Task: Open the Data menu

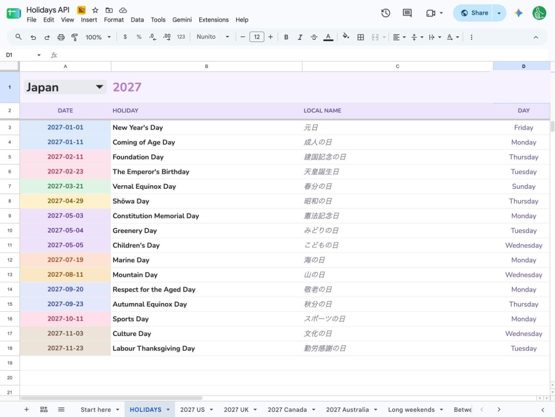Action: pyautogui.click(x=137, y=20)
